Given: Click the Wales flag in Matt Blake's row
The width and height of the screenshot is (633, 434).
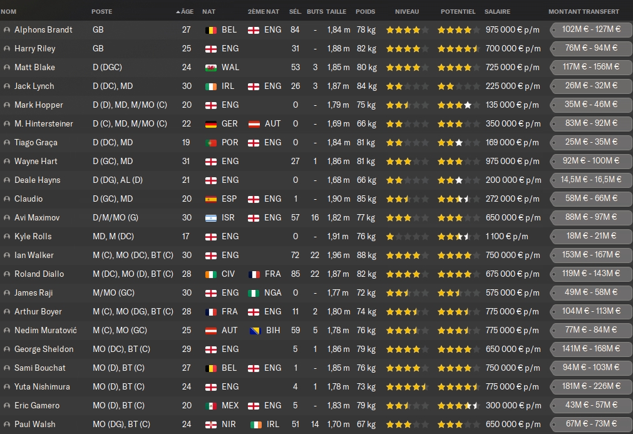Looking at the screenshot, I should click(211, 68).
